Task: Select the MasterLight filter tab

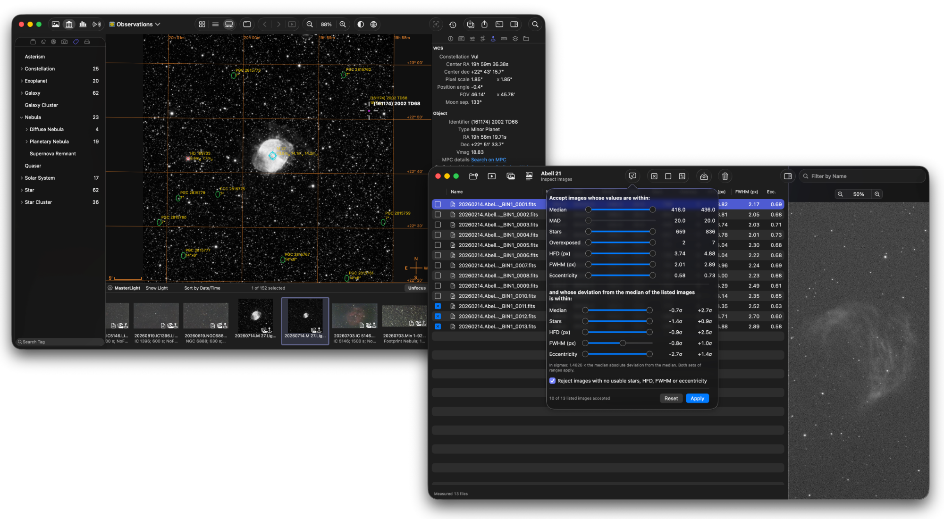Action: [127, 288]
